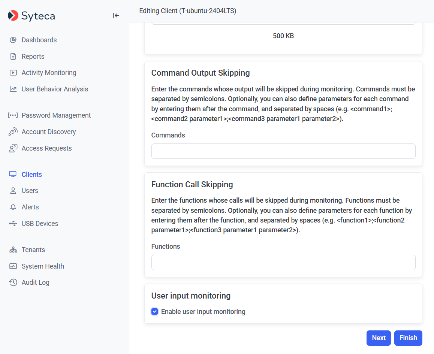Click the User Behavior Analysis chart icon
Screen dimensions: 434x354
pos(13,89)
